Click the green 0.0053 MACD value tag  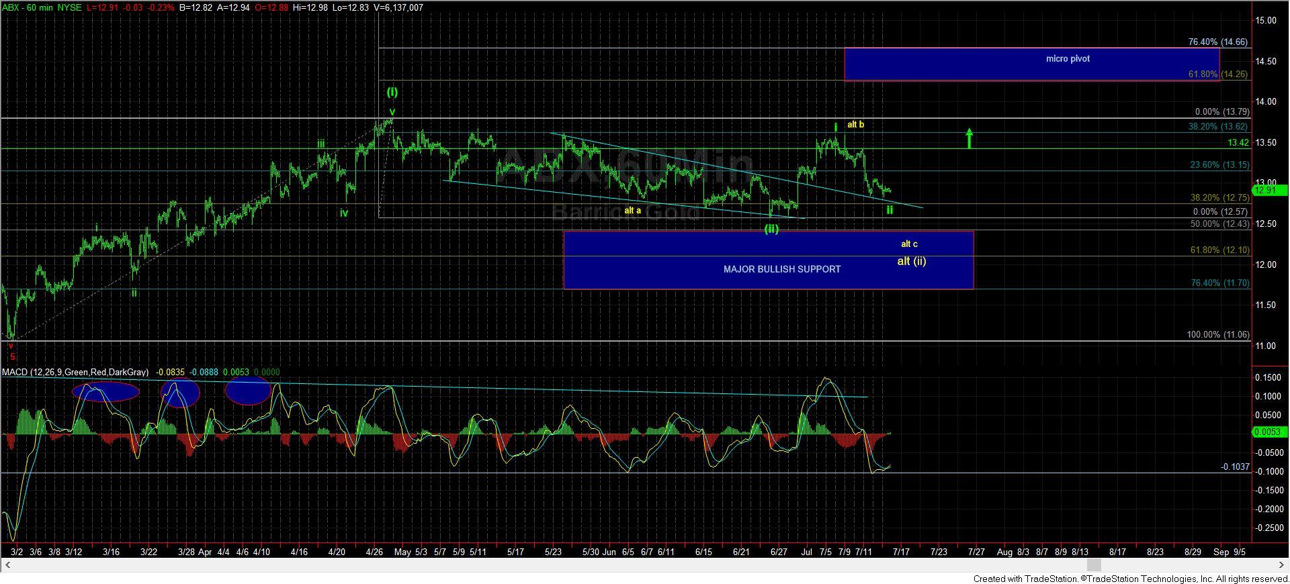1268,432
